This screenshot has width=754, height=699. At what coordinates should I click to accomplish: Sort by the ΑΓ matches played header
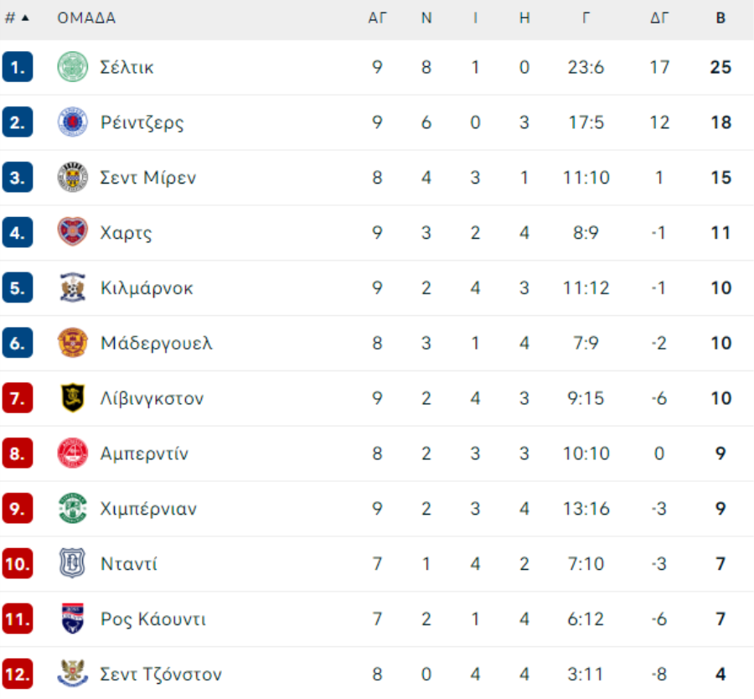(x=378, y=18)
